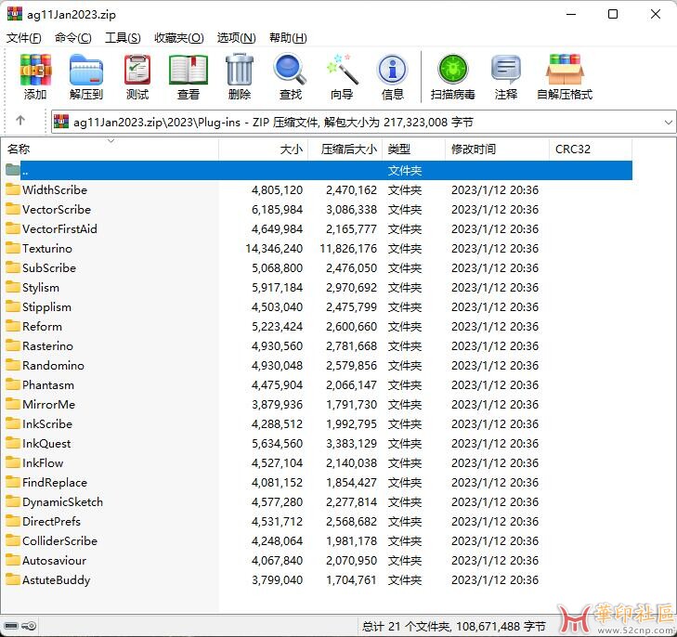Open the Options (选项) menu
The image size is (677, 637).
click(236, 38)
